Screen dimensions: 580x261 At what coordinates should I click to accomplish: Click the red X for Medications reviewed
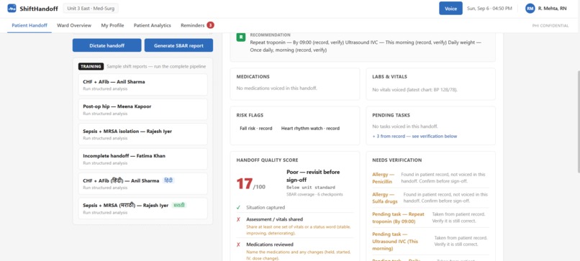point(239,244)
